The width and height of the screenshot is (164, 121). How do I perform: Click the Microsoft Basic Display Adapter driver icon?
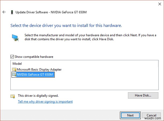point(14,70)
